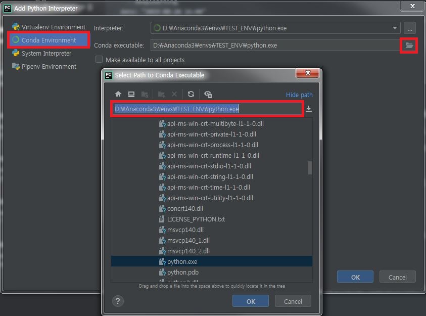Select msvcp140_1.dll in the tree

[188, 241]
